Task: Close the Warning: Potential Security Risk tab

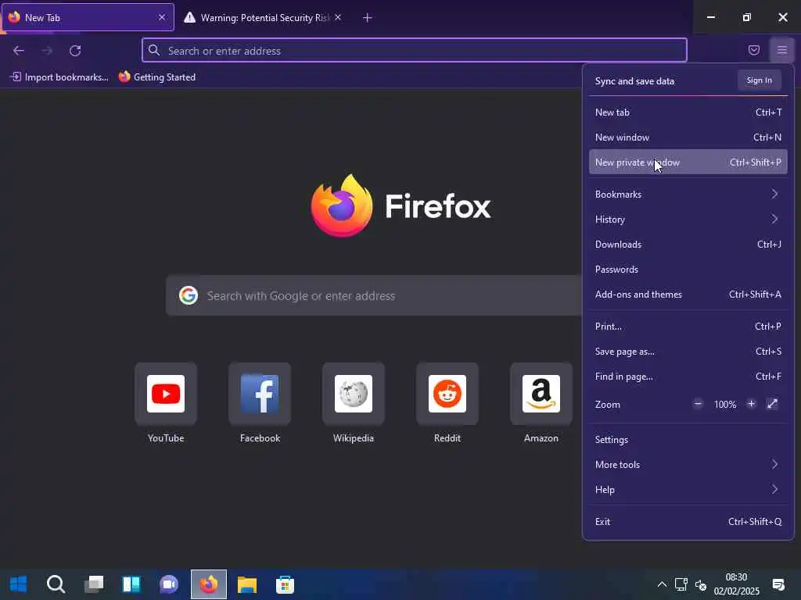Action: tap(338, 17)
